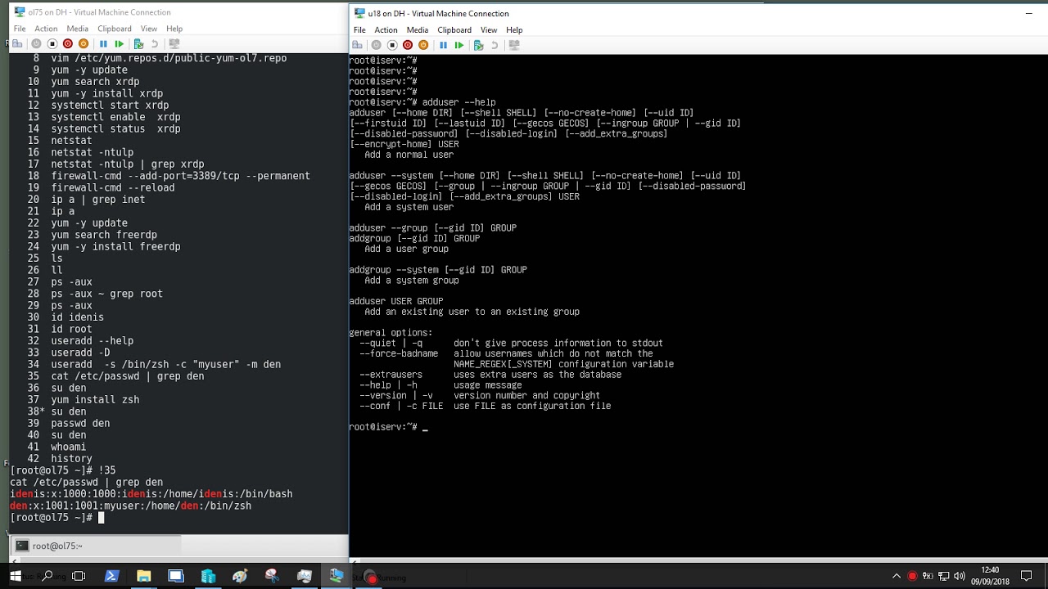This screenshot has height=589, width=1048.
Task: Click red recording icon in system tray
Action: click(x=912, y=577)
